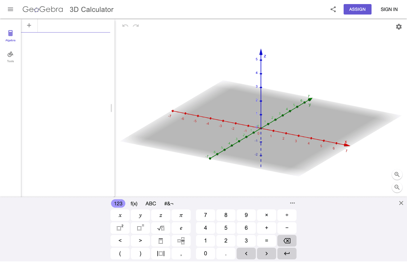Click the ASSIGN button
Screen dimensions: 407x264
[357, 9]
